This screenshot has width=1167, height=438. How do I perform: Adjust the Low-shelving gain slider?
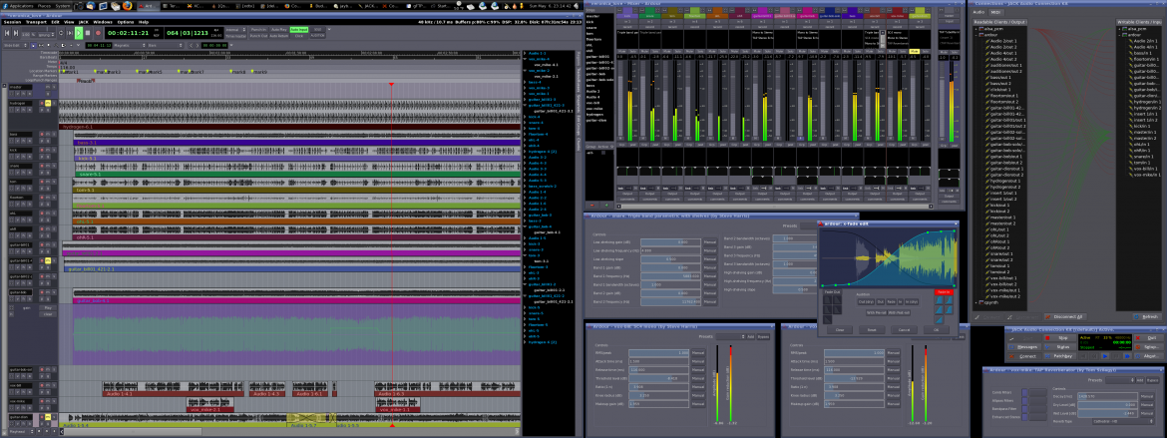tap(669, 242)
